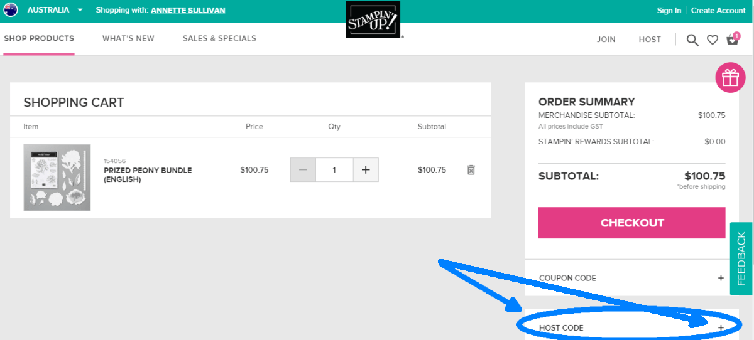Image resolution: width=754 pixels, height=340 pixels.
Task: Click the Annette Sullivan demonstrator link
Action: [188, 11]
